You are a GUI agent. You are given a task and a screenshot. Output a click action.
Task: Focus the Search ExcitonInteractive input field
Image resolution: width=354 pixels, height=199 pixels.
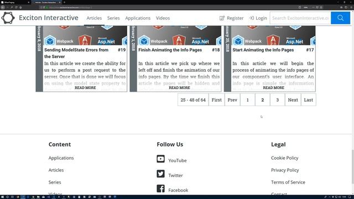coord(300,18)
